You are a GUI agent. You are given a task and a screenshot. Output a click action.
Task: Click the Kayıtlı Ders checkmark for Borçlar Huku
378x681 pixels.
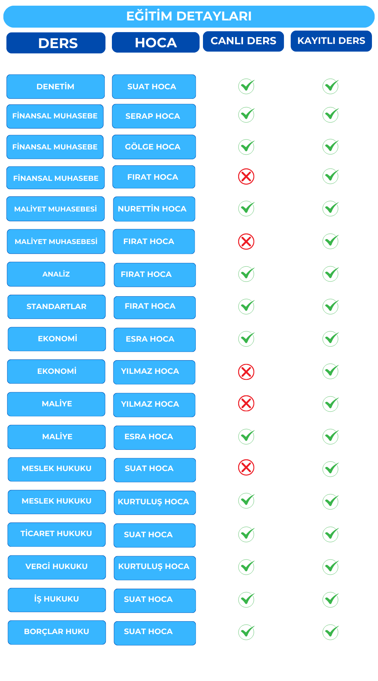(x=331, y=632)
